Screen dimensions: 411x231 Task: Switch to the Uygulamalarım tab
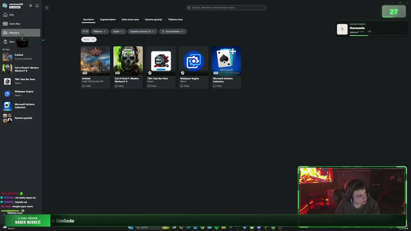pyautogui.click(x=108, y=20)
